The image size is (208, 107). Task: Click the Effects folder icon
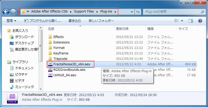pyautogui.click(x=50, y=37)
